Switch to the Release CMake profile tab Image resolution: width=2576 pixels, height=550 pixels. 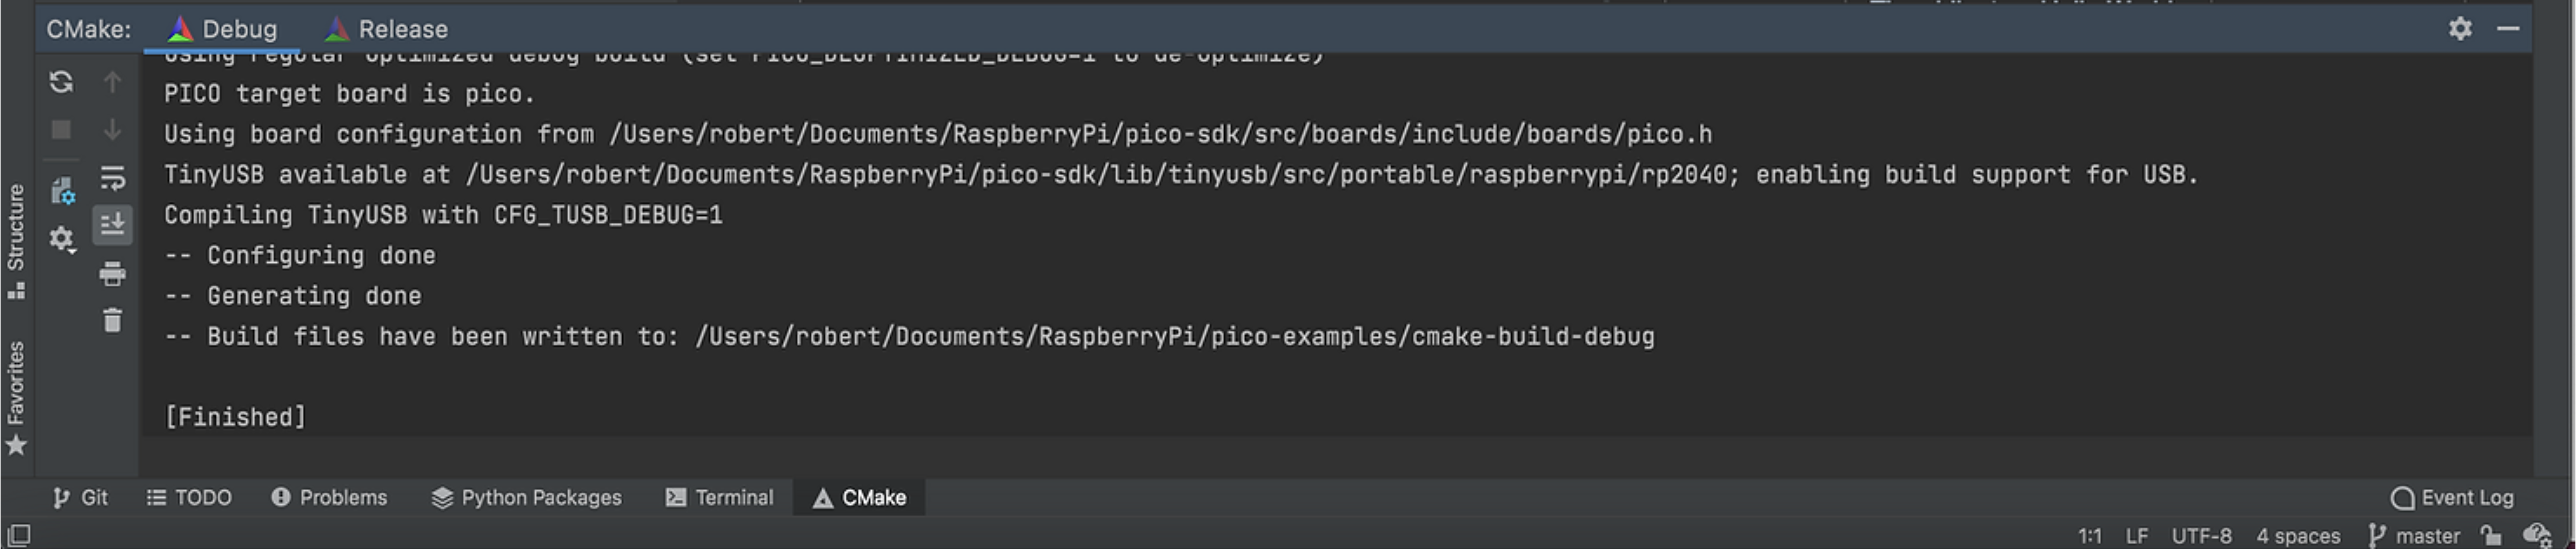click(387, 29)
